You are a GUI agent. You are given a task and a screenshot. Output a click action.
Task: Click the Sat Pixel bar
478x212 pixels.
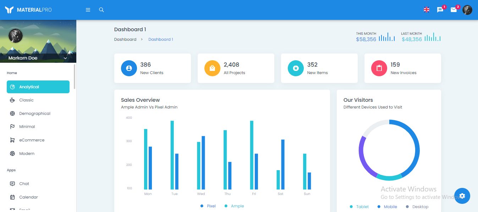(x=283, y=164)
